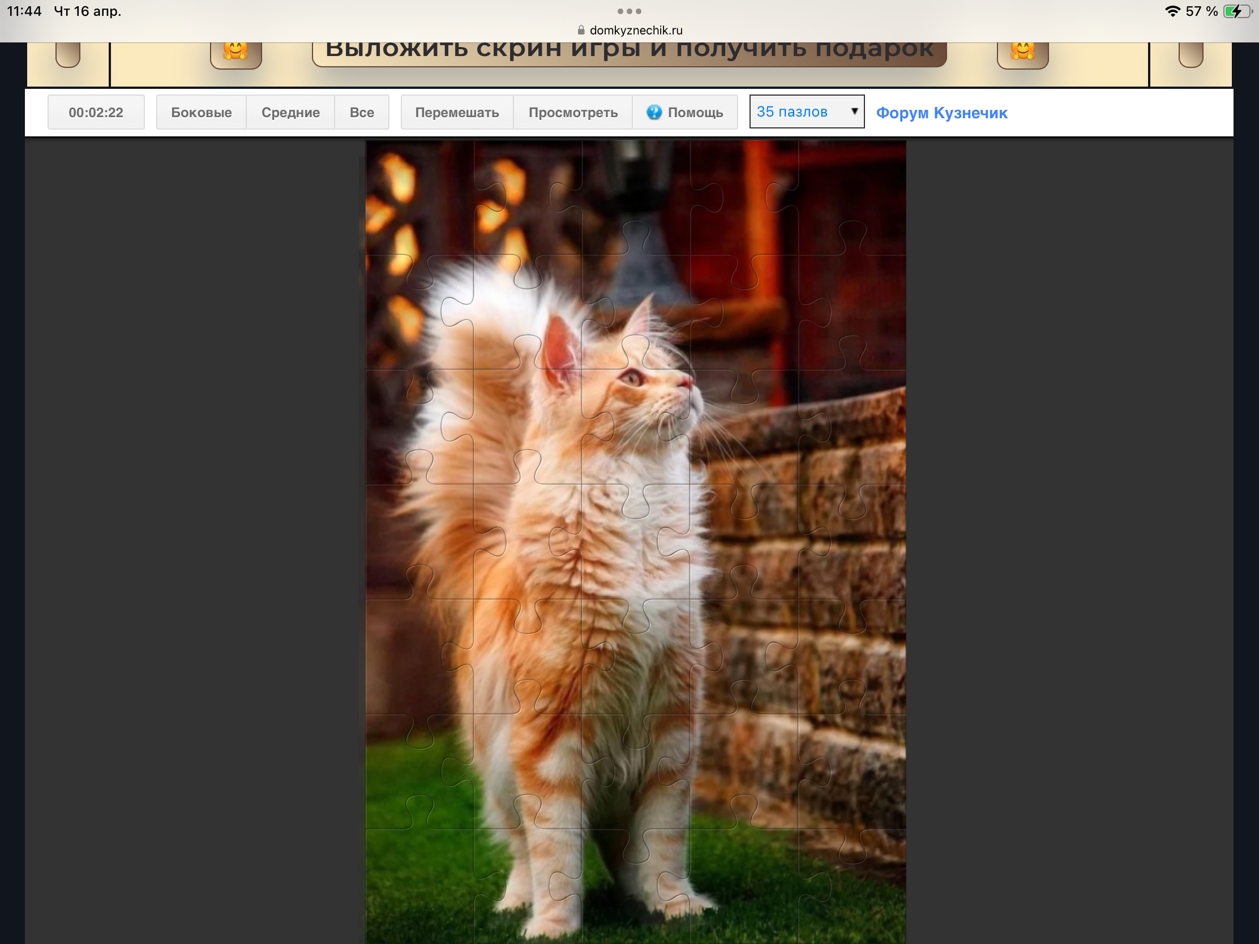The width and height of the screenshot is (1259, 944).
Task: Tap the Wi-Fi status icon
Action: click(1172, 11)
